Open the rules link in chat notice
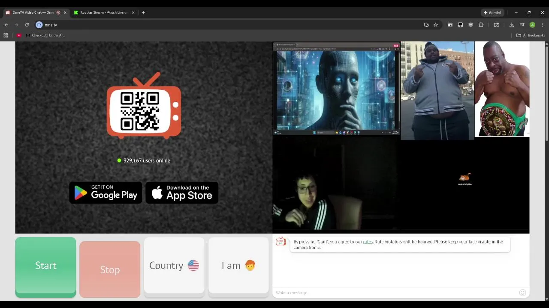The width and height of the screenshot is (549, 308). 368,242
